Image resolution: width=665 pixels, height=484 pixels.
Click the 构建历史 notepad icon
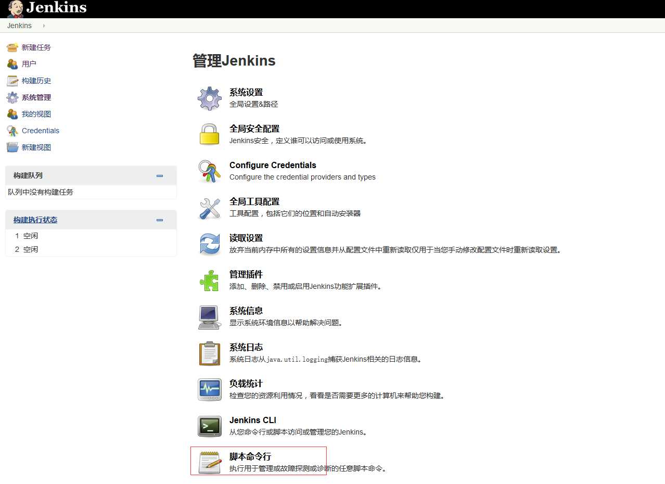pos(12,81)
